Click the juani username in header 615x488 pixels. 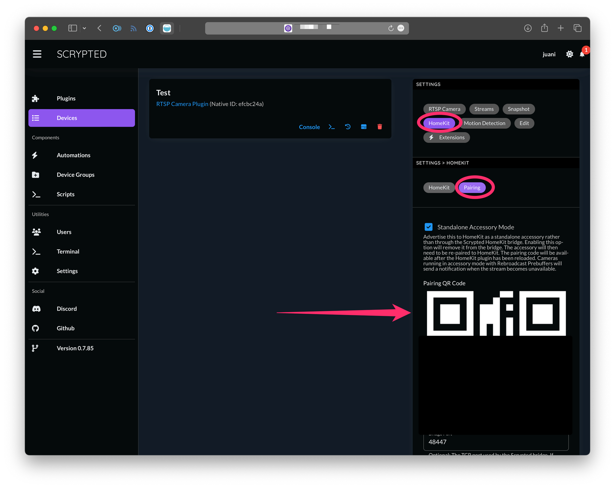tap(549, 54)
